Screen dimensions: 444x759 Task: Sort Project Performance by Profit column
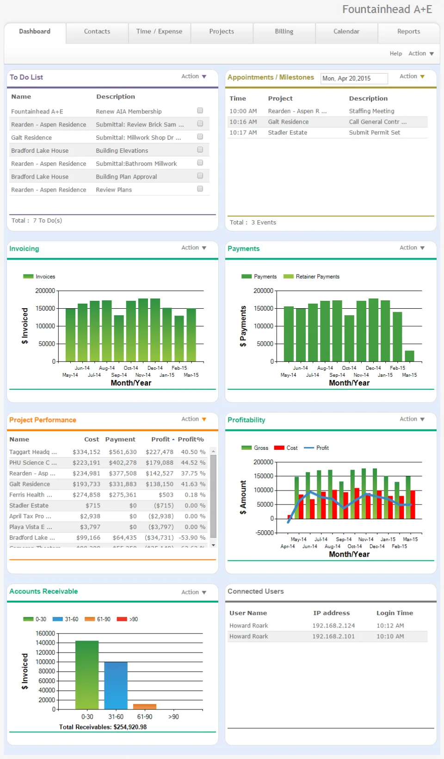(160, 439)
